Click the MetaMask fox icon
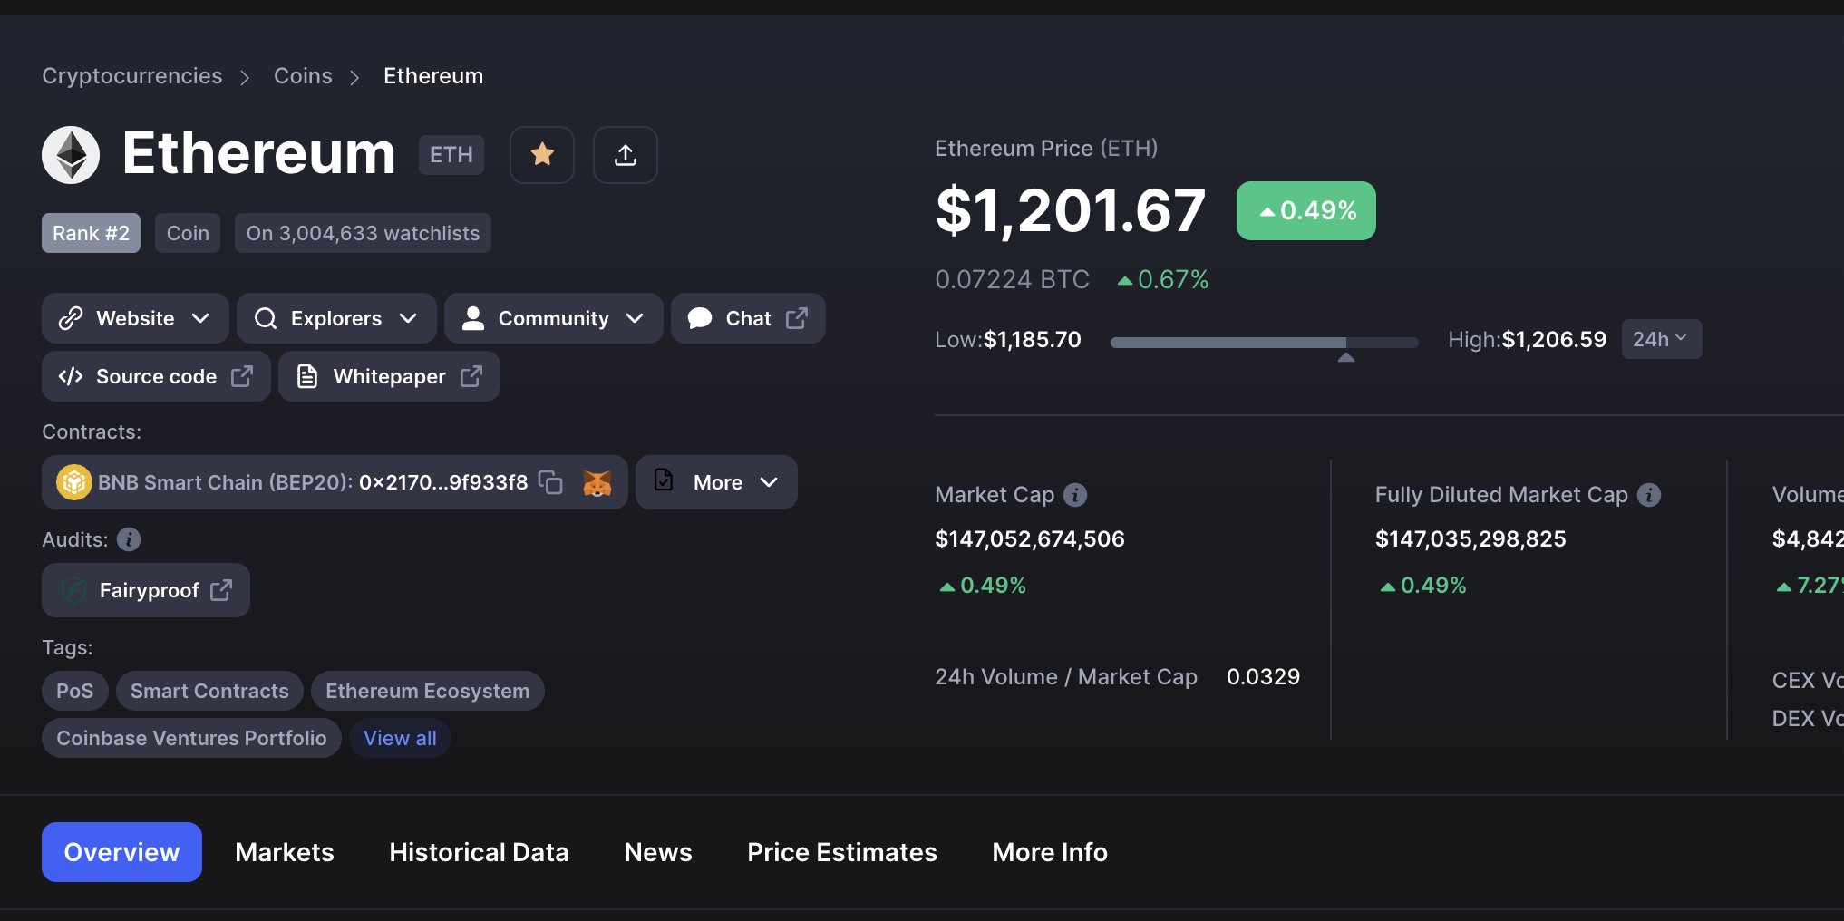 pos(597,482)
